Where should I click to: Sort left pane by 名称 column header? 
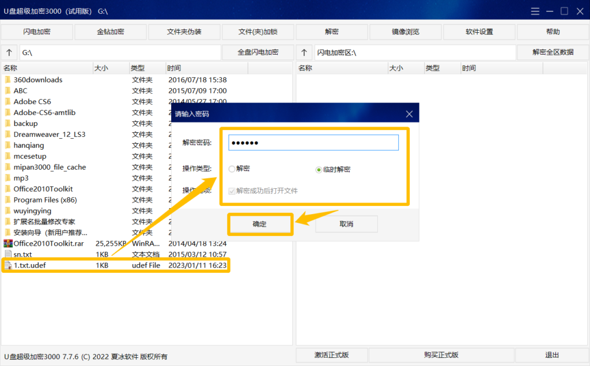(47, 68)
